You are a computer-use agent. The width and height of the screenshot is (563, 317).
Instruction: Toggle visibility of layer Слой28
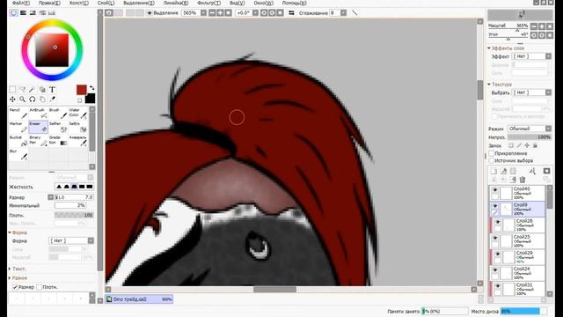[x=498, y=222]
